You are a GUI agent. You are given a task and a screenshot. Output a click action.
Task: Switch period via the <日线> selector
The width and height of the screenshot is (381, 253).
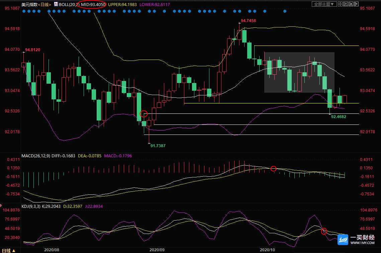pos(44,5)
